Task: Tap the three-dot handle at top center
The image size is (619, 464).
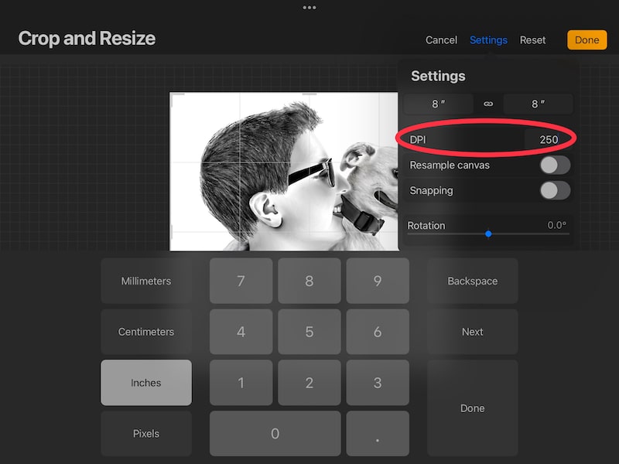Action: [309, 9]
